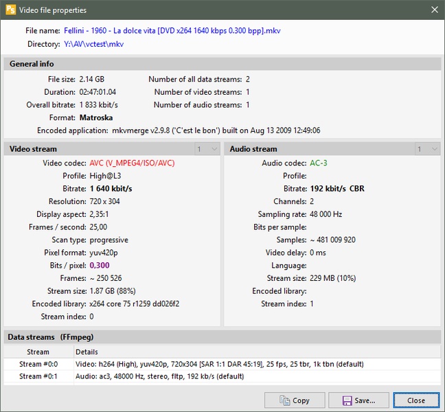Click the red AVC video codec value
Image resolution: width=445 pixels, height=412 pixels.
[133, 163]
